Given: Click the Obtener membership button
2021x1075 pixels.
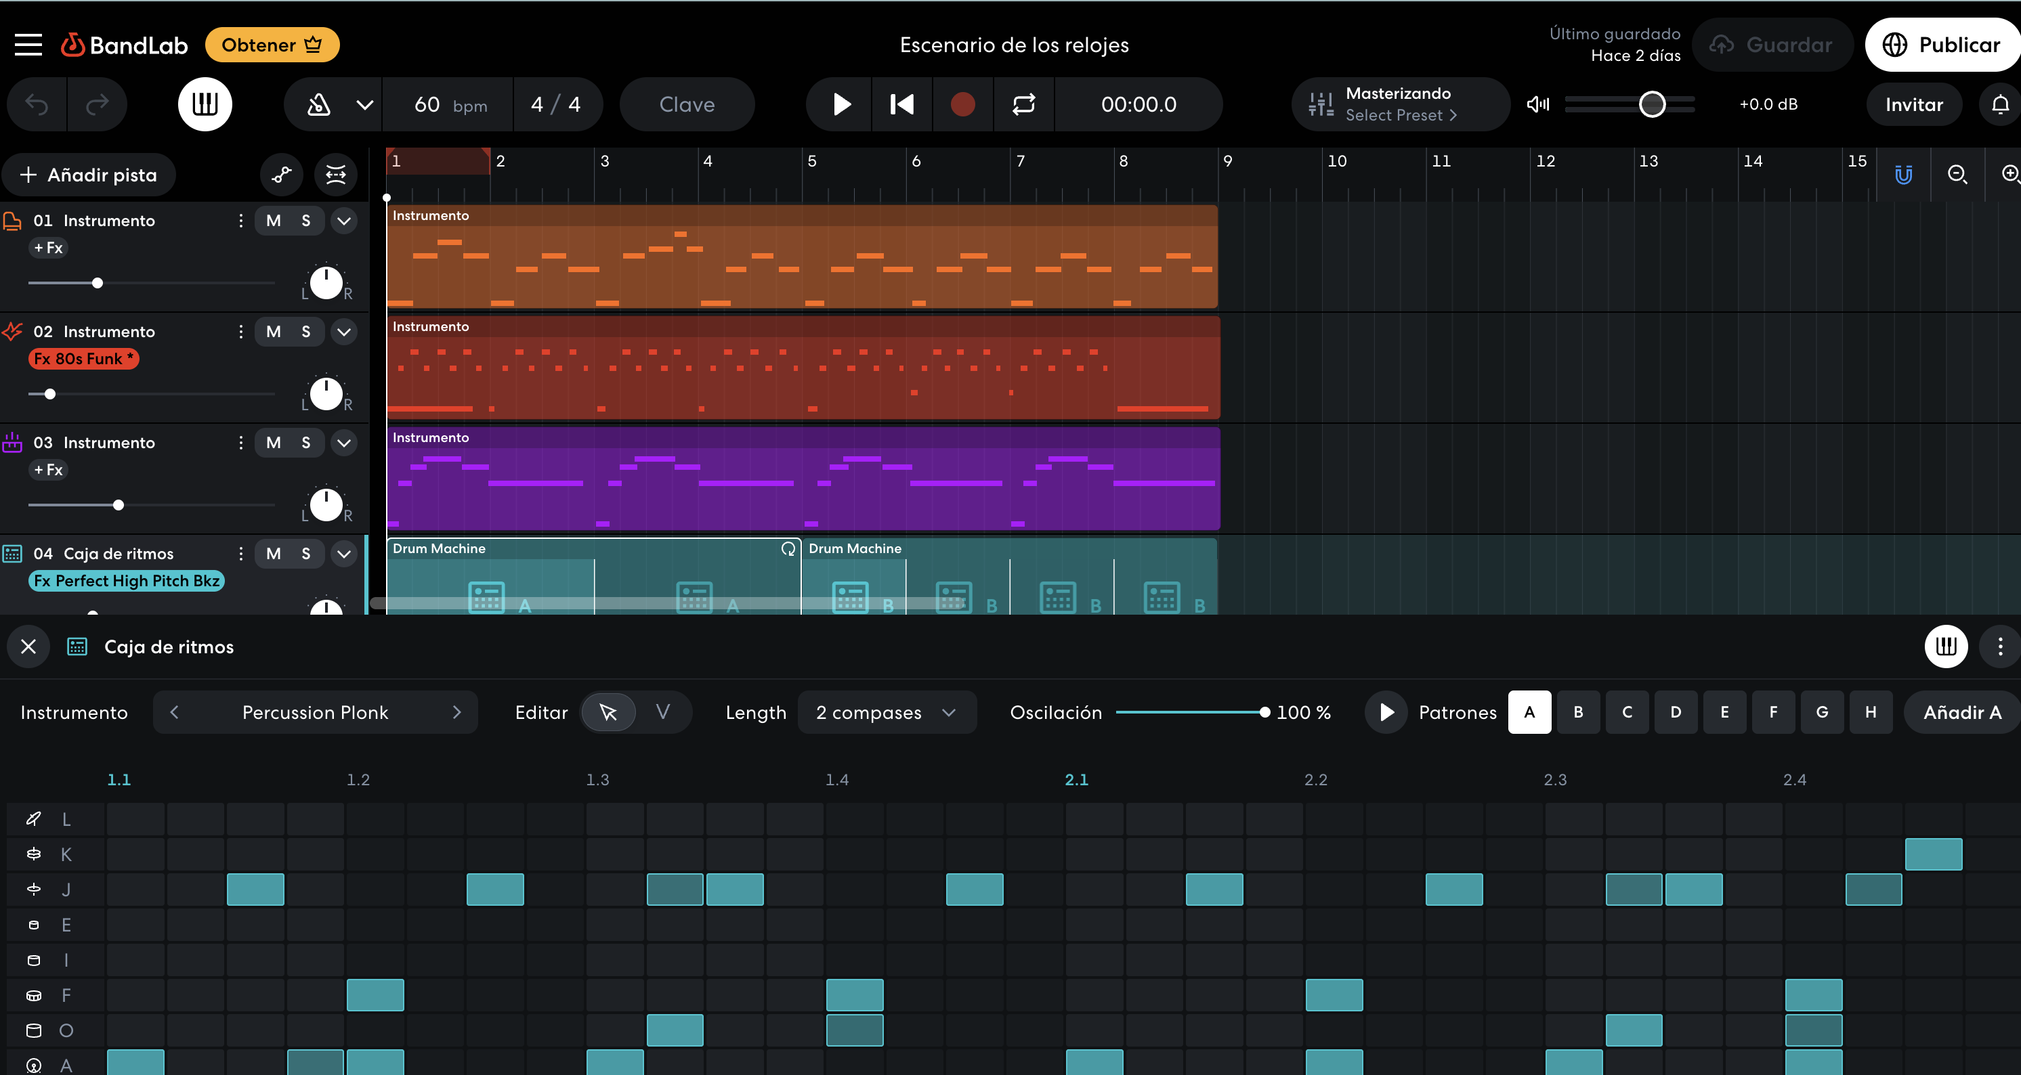Looking at the screenshot, I should 272,45.
